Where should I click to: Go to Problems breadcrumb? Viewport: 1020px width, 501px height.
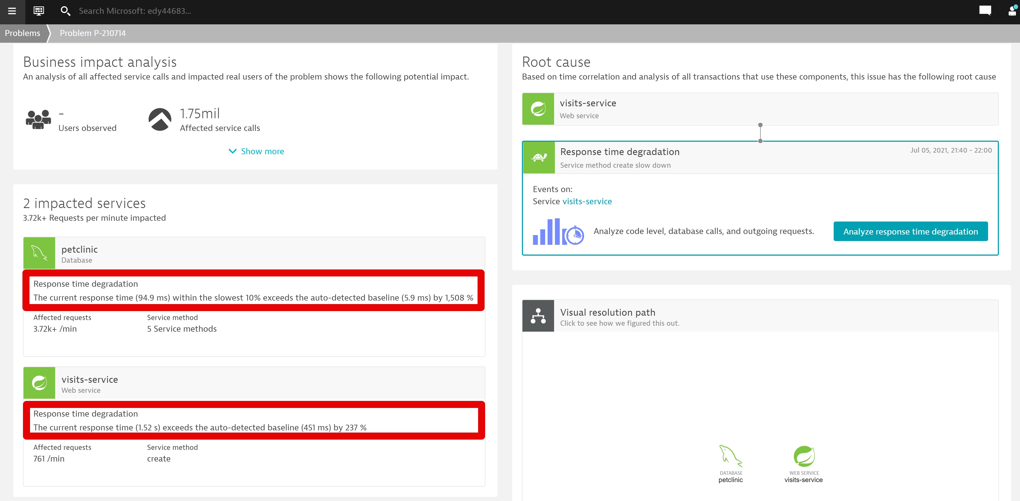click(22, 33)
